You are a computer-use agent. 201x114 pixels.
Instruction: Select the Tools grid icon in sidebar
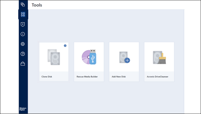(23, 14)
